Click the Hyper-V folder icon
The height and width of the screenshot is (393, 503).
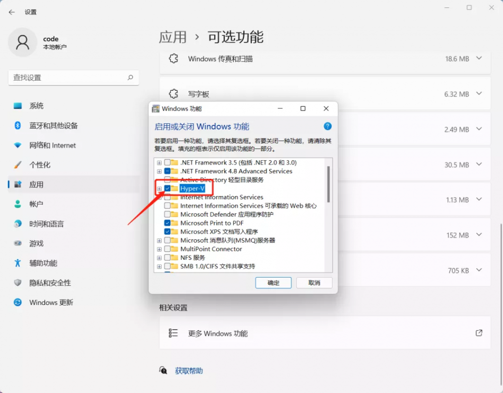tap(174, 188)
